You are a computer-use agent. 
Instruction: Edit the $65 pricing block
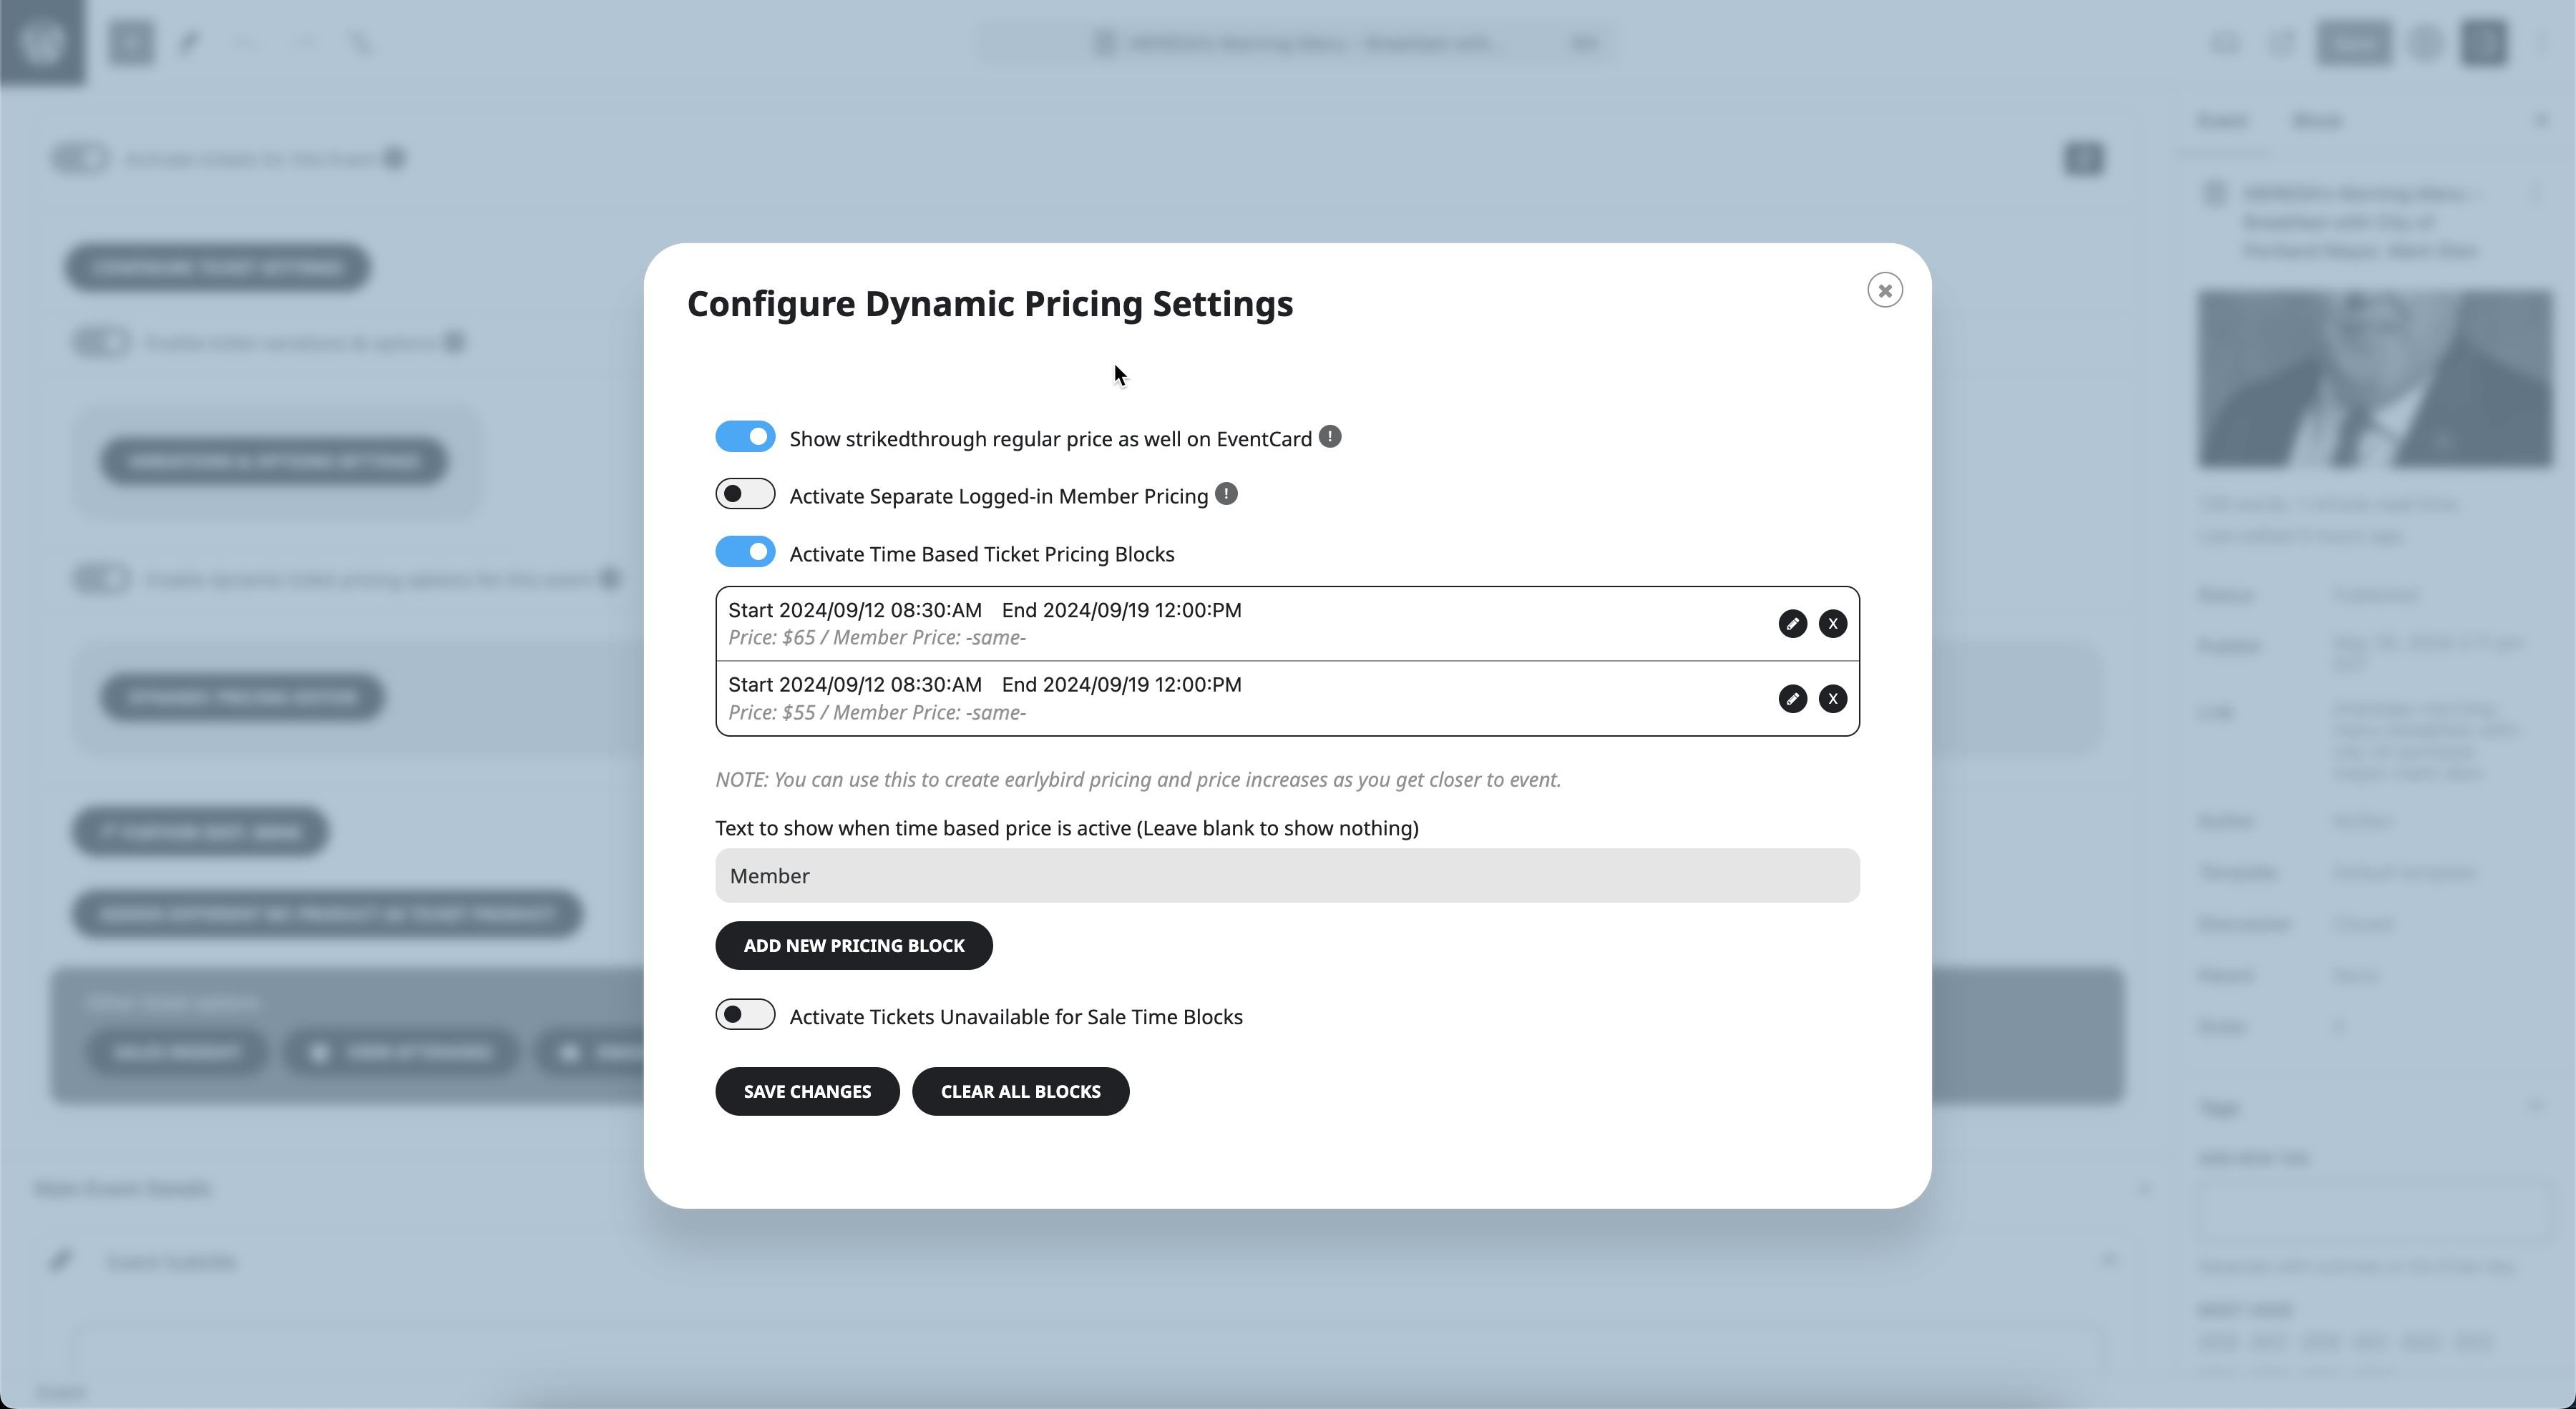(x=1792, y=624)
